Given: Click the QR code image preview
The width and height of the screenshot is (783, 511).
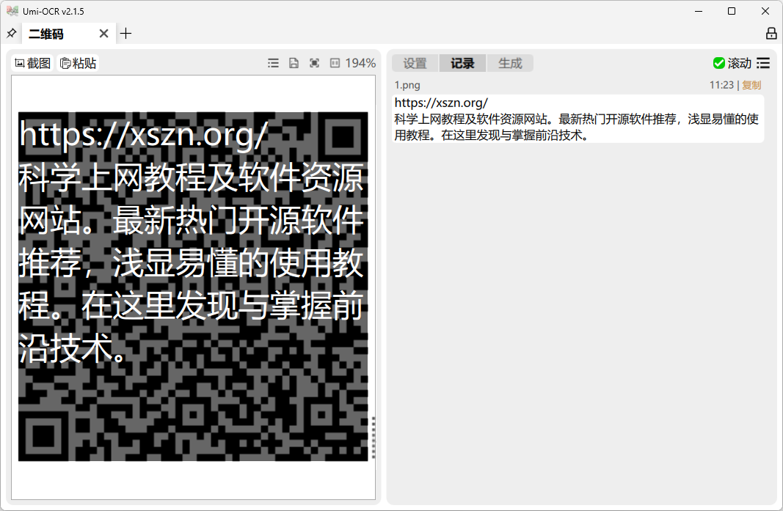Looking at the screenshot, I should [x=193, y=287].
